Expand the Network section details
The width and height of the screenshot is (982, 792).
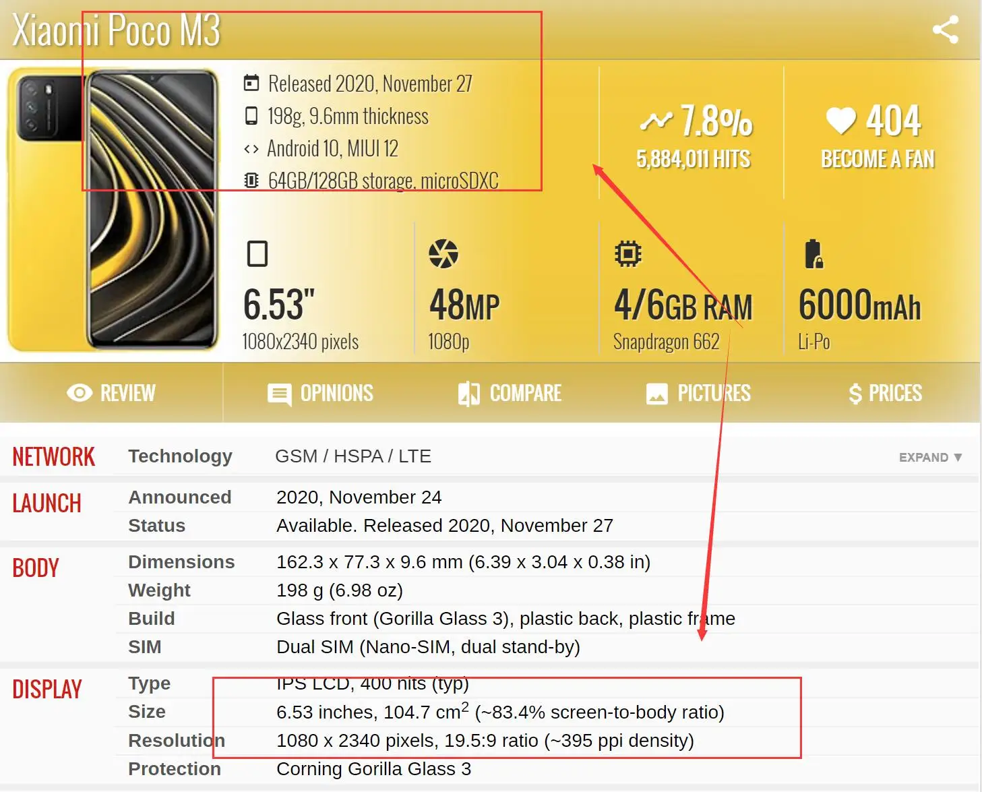click(x=930, y=457)
